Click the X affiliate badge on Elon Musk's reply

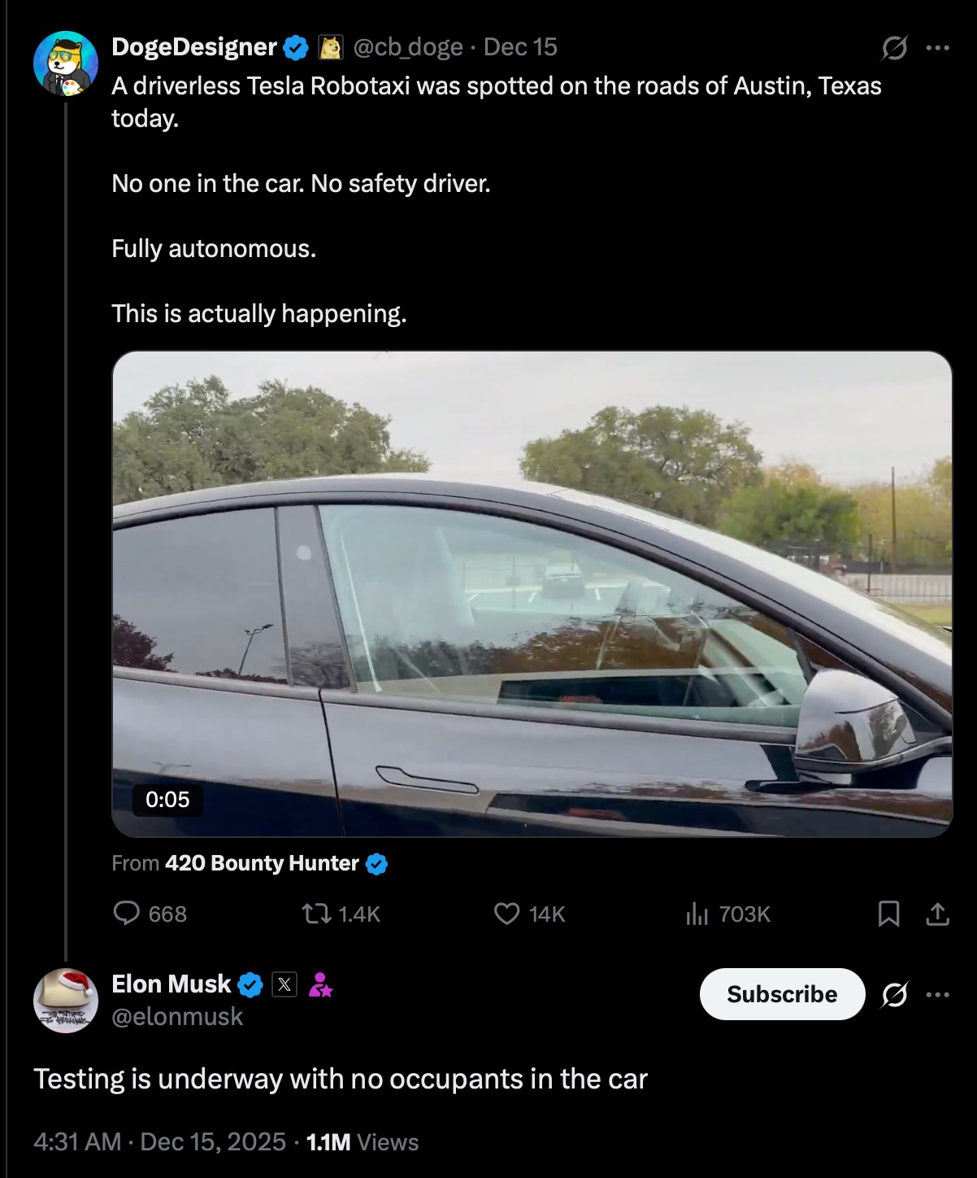pyautogui.click(x=284, y=983)
